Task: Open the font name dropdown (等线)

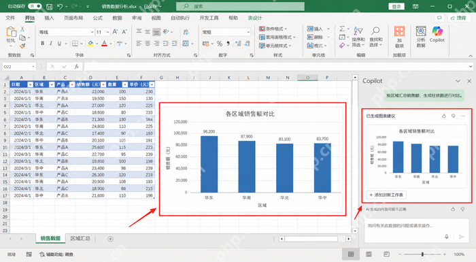Action: pyautogui.click(x=92, y=32)
